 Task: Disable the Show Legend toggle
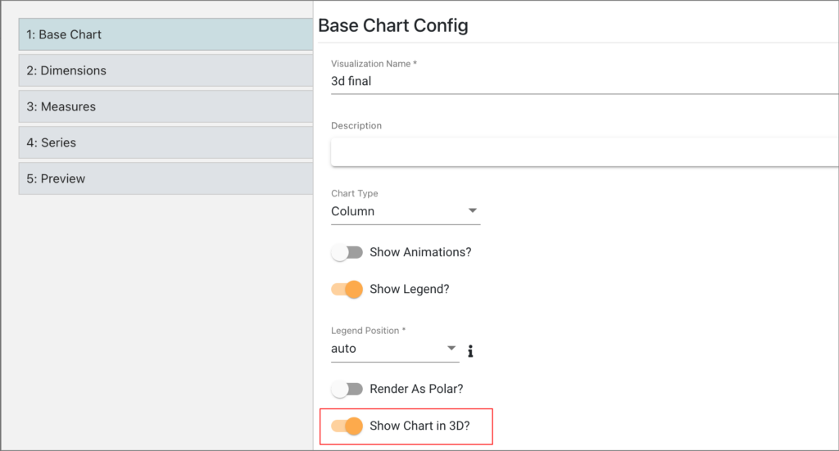click(347, 289)
